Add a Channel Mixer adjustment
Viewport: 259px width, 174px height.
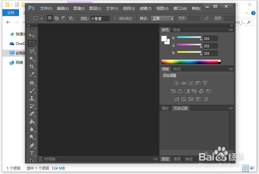201,91
